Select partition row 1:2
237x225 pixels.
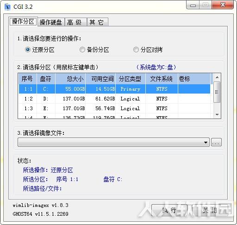point(114,99)
